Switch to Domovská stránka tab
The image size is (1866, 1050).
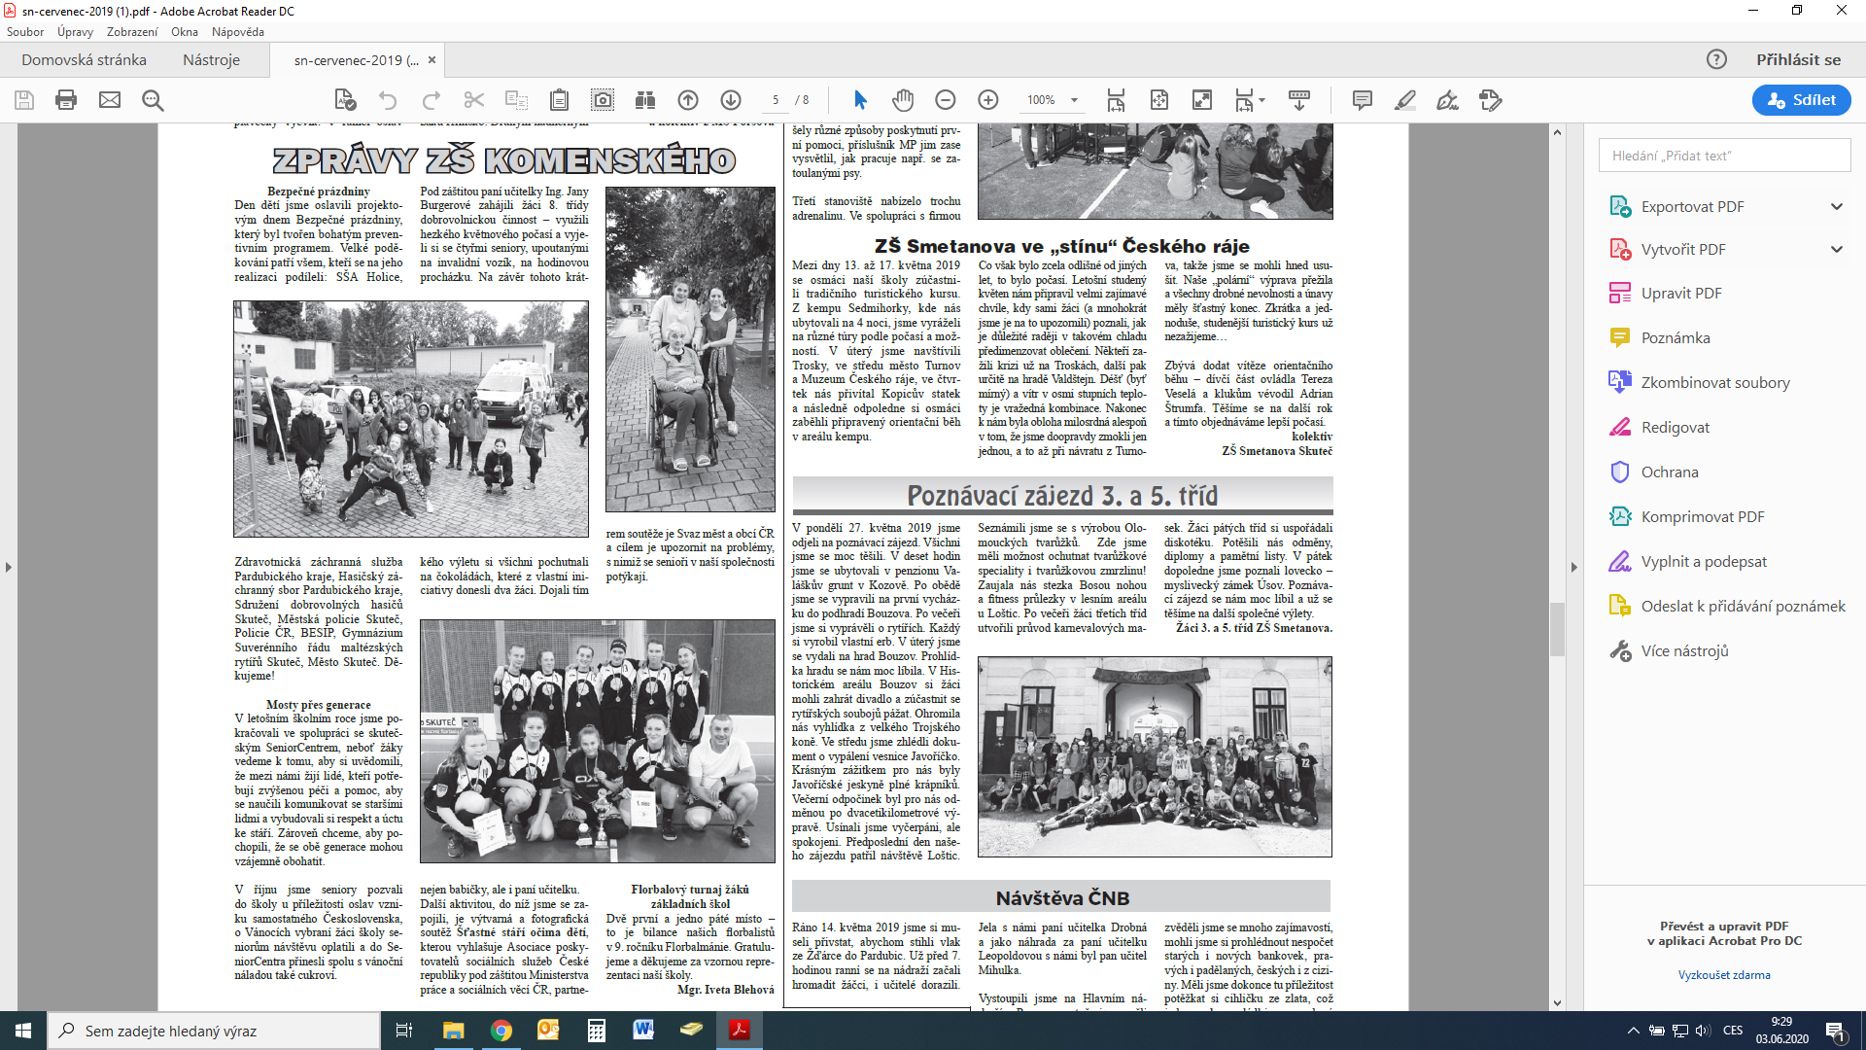click(x=84, y=59)
